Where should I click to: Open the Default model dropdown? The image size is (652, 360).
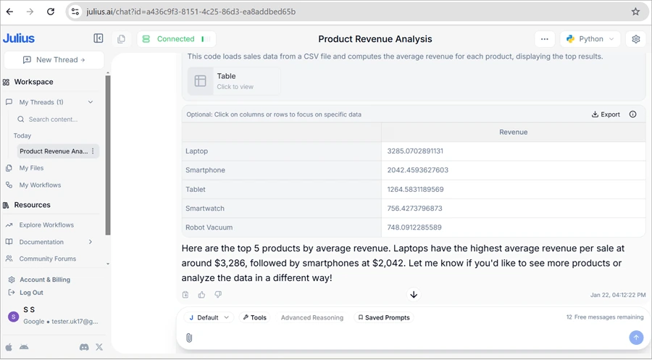pyautogui.click(x=209, y=317)
